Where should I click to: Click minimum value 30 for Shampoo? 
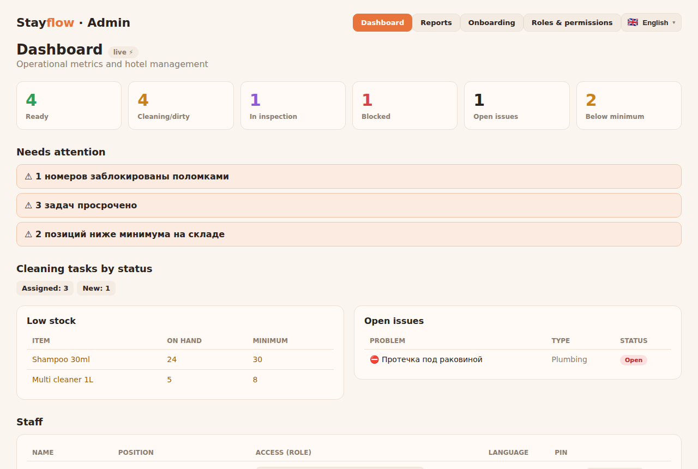coord(257,359)
